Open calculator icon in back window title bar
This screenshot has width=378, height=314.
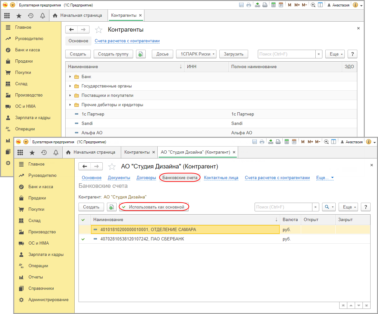pyautogui.click(x=273, y=5)
